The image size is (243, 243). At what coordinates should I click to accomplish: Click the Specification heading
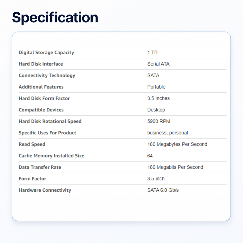pyautogui.click(x=55, y=17)
